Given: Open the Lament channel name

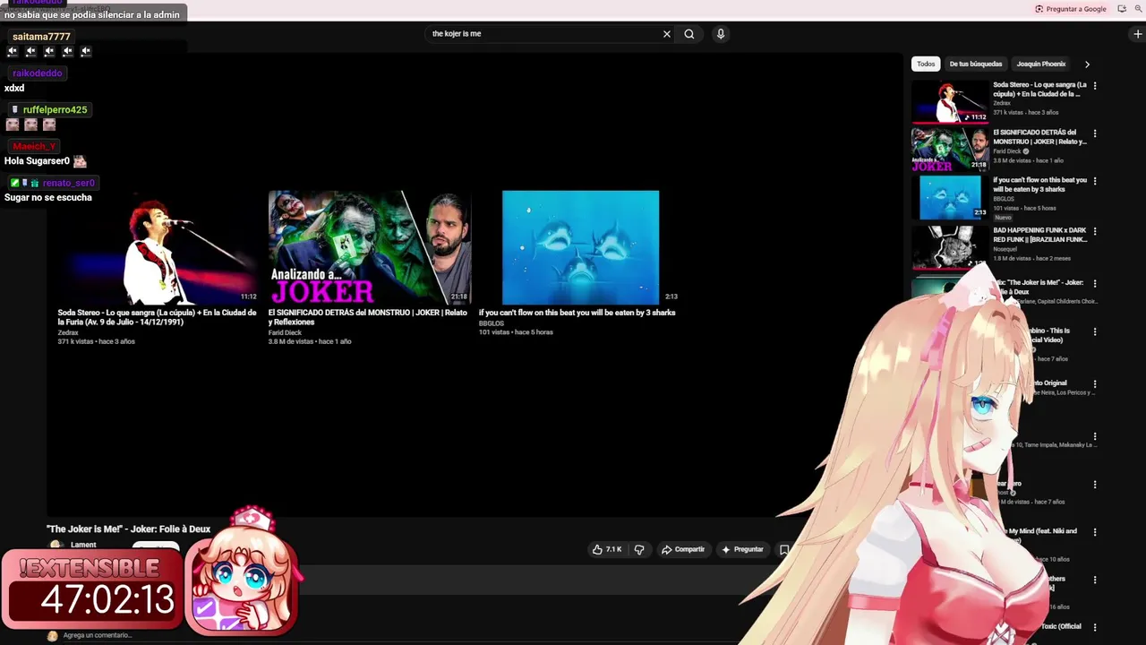Looking at the screenshot, I should tap(83, 545).
